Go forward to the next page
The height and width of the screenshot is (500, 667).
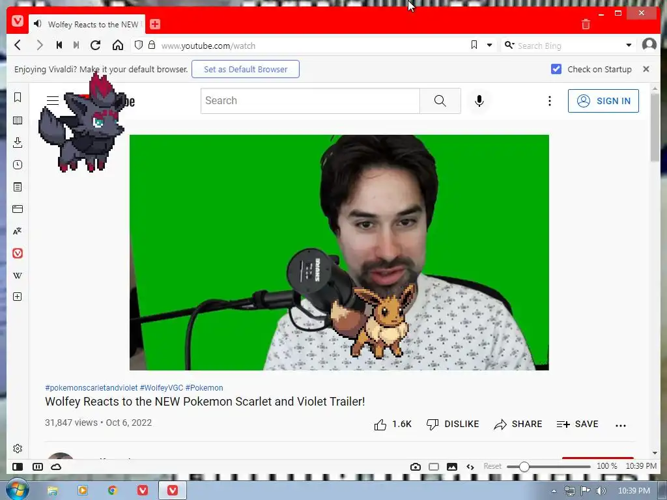tap(40, 45)
